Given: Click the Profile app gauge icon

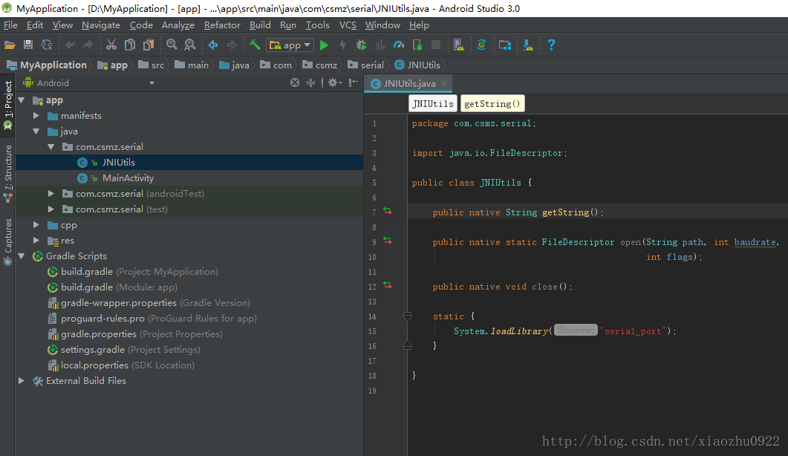Looking at the screenshot, I should tap(399, 45).
